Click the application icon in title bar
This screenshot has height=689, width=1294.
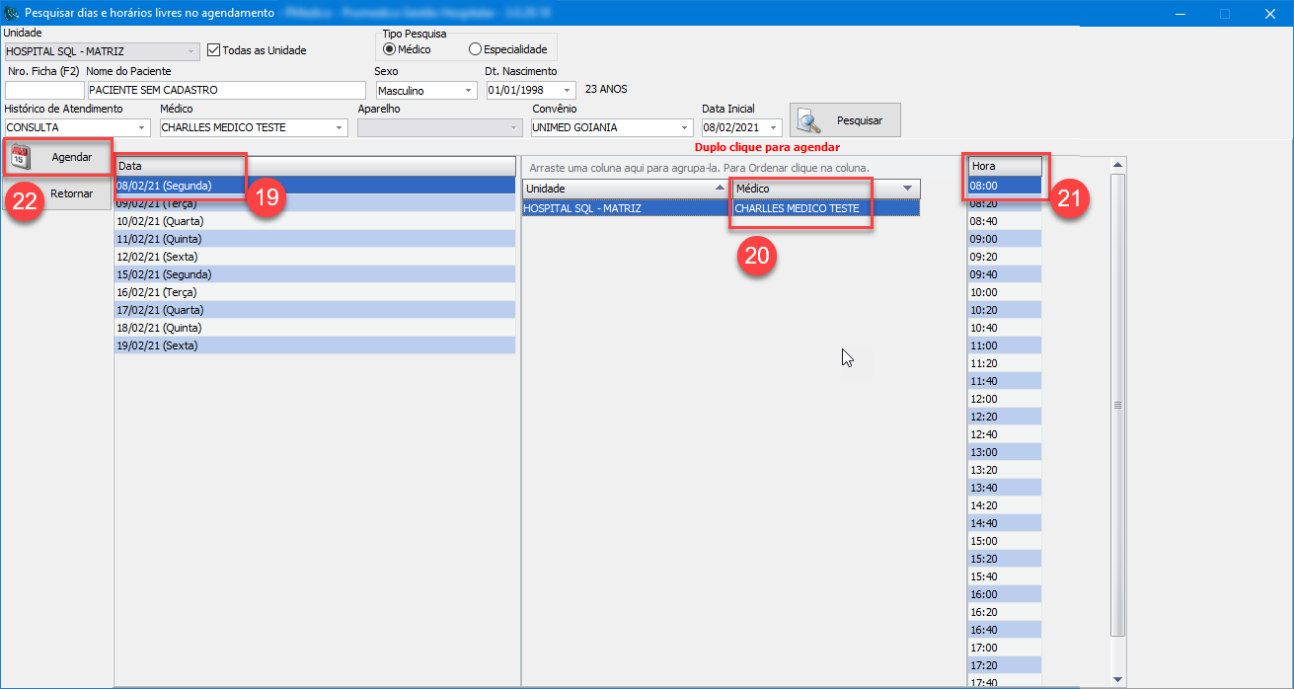[12, 14]
